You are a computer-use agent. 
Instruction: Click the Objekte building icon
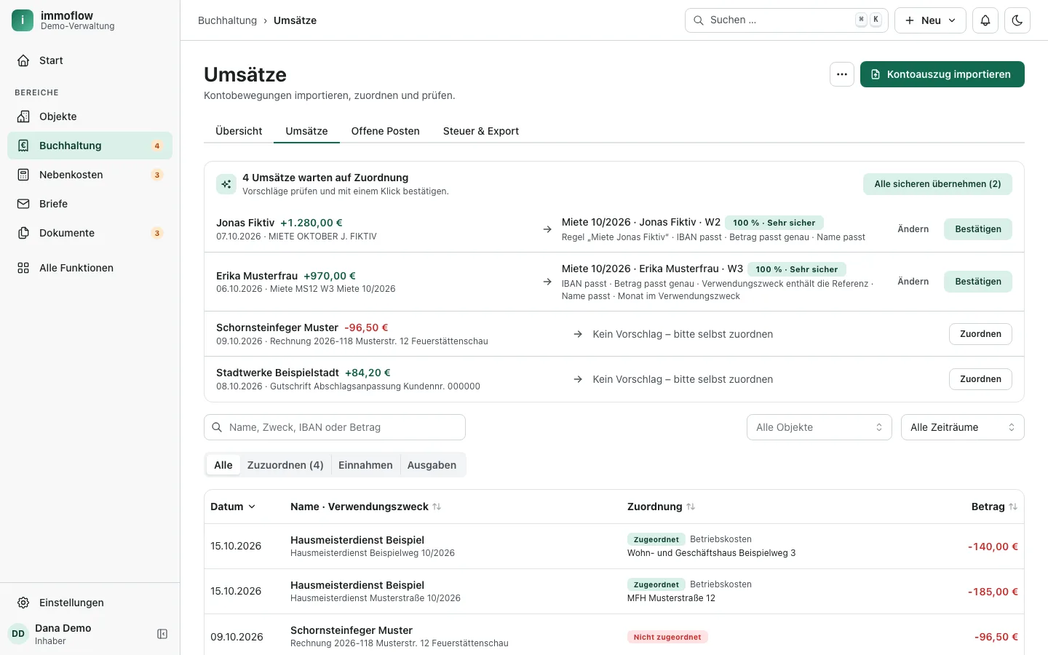tap(23, 116)
